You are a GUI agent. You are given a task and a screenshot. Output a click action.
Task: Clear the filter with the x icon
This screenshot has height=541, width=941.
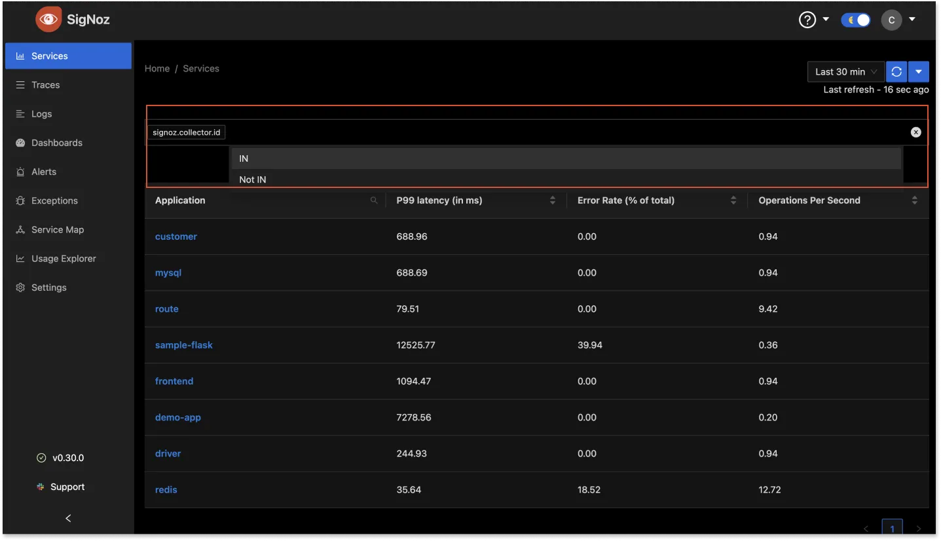pos(915,132)
